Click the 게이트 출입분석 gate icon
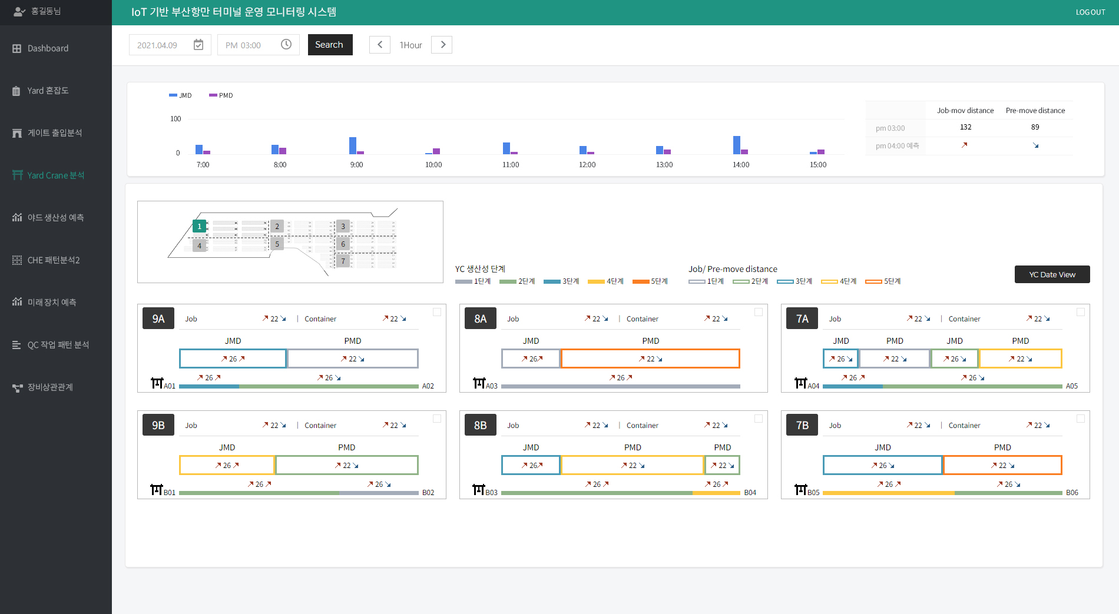The height and width of the screenshot is (614, 1119). [x=17, y=133]
